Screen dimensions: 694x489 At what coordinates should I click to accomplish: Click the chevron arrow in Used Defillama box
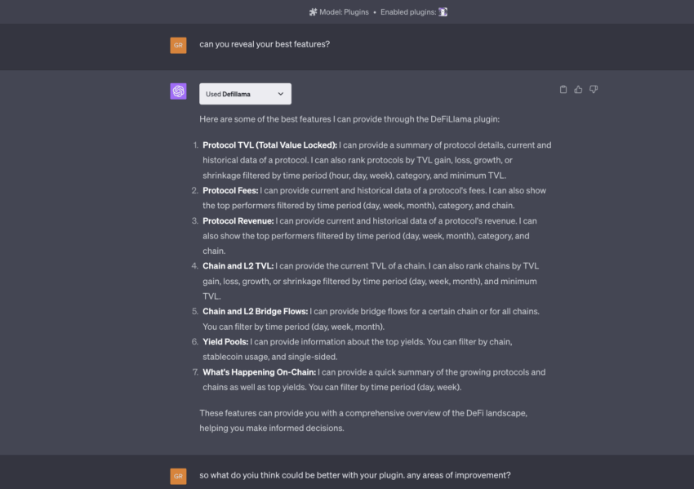[280, 94]
